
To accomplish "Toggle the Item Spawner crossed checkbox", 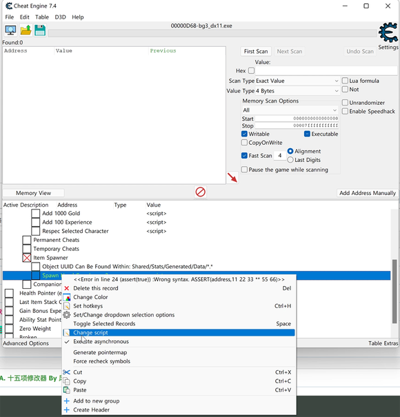I will tap(27, 258).
